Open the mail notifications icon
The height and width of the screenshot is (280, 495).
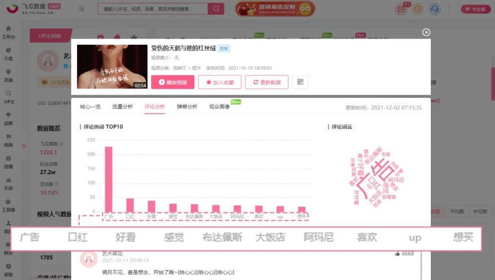pyautogui.click(x=401, y=9)
